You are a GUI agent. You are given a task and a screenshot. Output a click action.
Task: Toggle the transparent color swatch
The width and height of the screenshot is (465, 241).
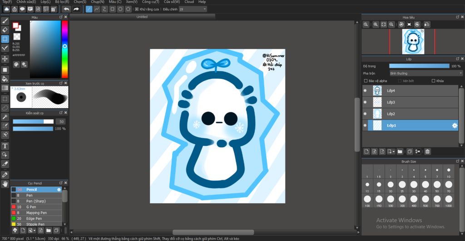[x=17, y=36]
